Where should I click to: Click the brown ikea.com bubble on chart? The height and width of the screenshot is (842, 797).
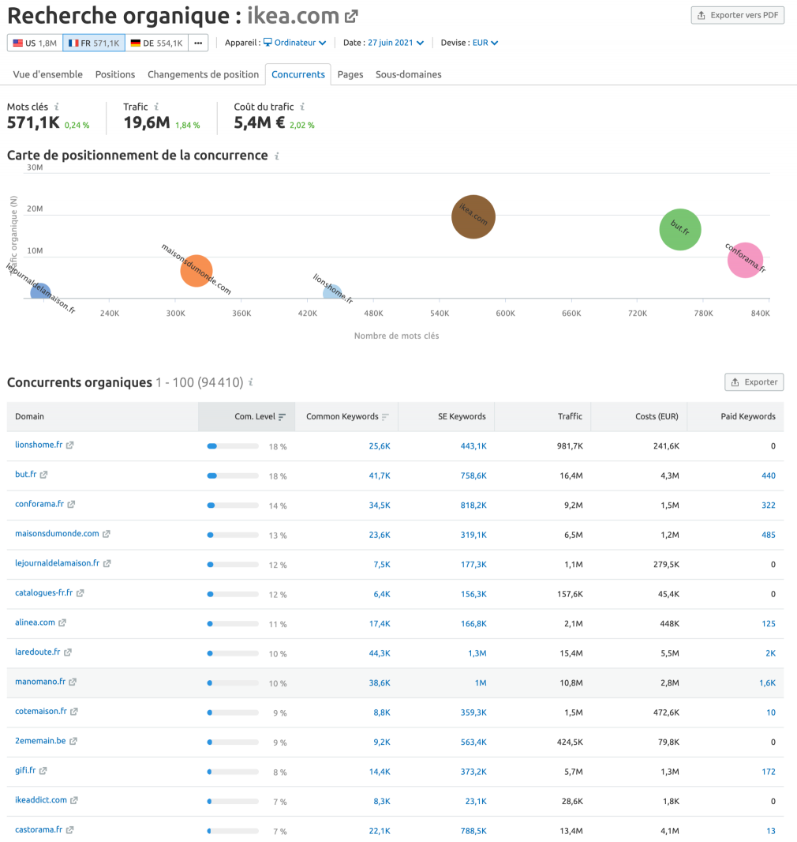[473, 217]
